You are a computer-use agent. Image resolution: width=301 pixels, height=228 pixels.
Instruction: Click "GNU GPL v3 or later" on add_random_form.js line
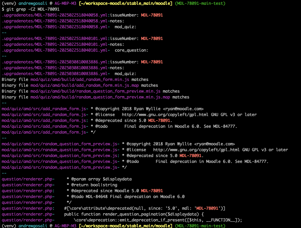pyautogui.click(x=234, y=115)
